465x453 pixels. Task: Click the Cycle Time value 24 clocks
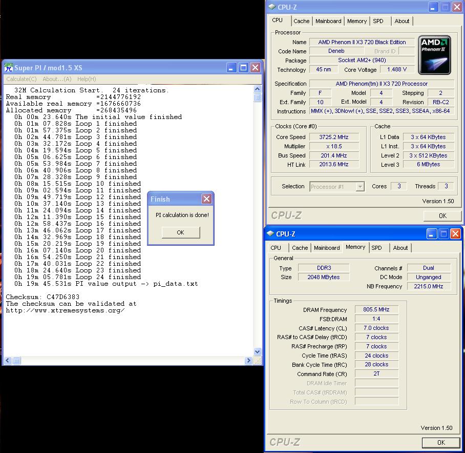376,356
